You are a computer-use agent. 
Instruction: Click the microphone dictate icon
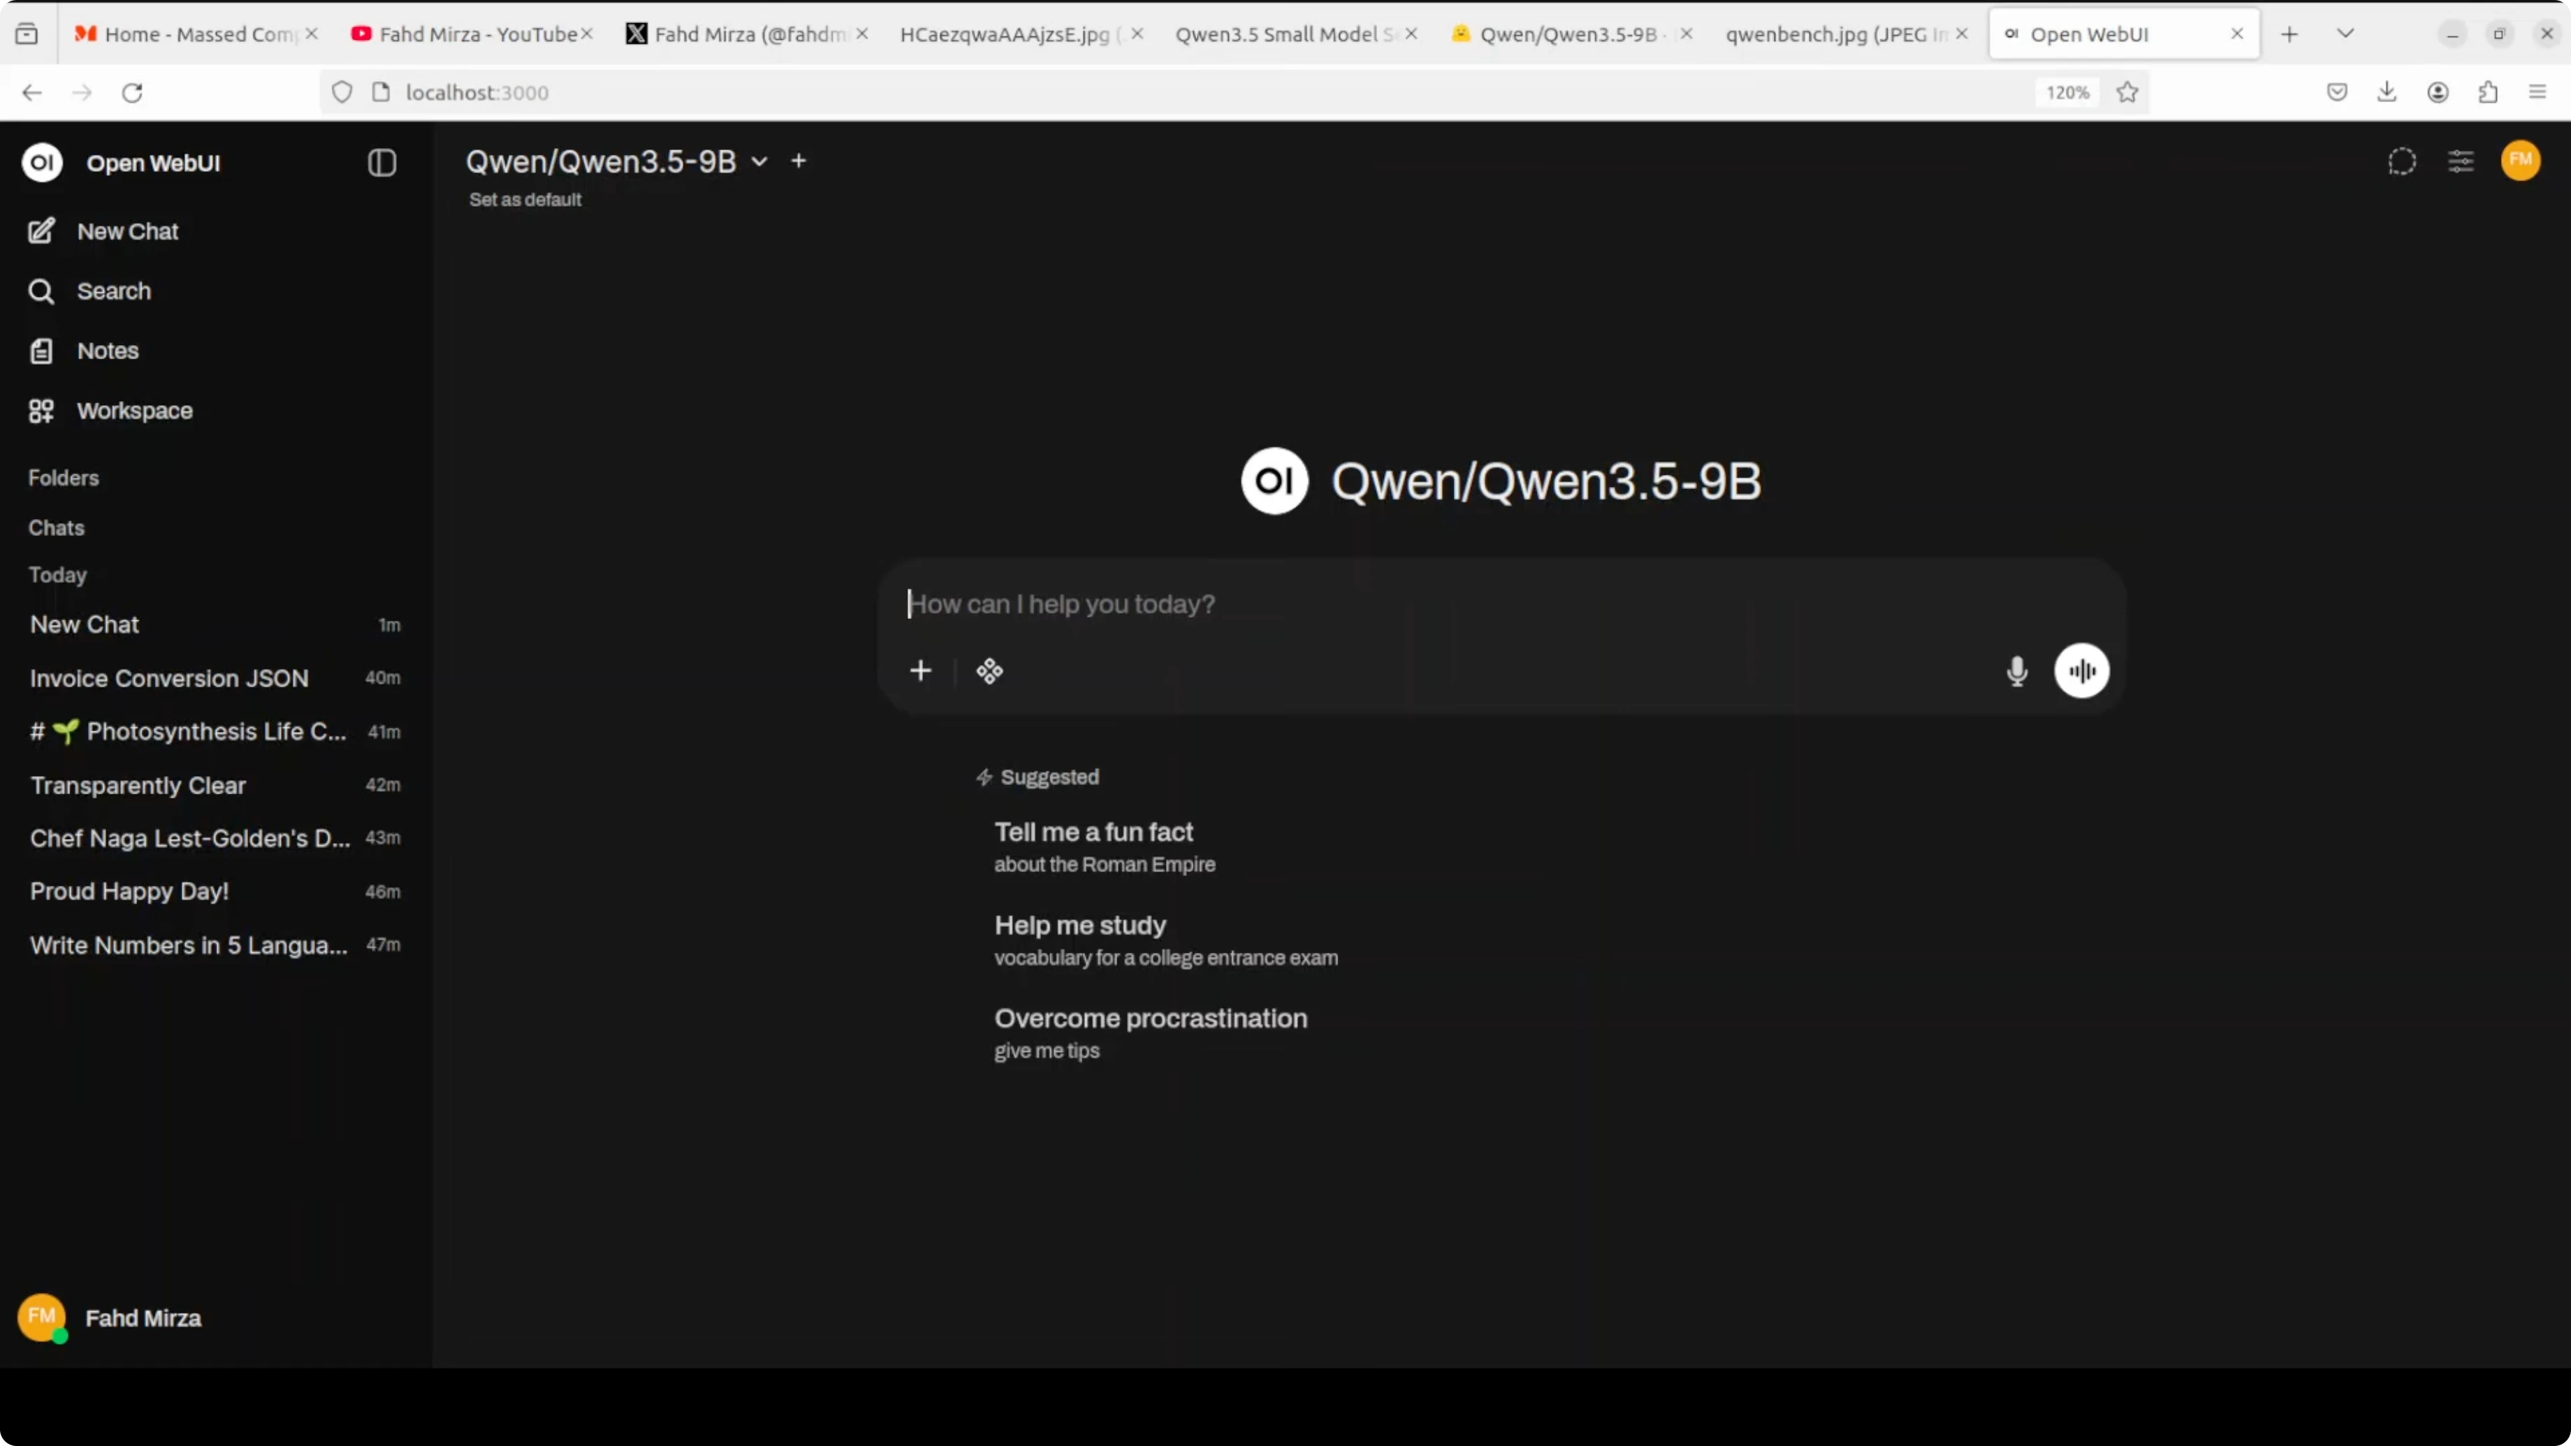coord(2016,671)
